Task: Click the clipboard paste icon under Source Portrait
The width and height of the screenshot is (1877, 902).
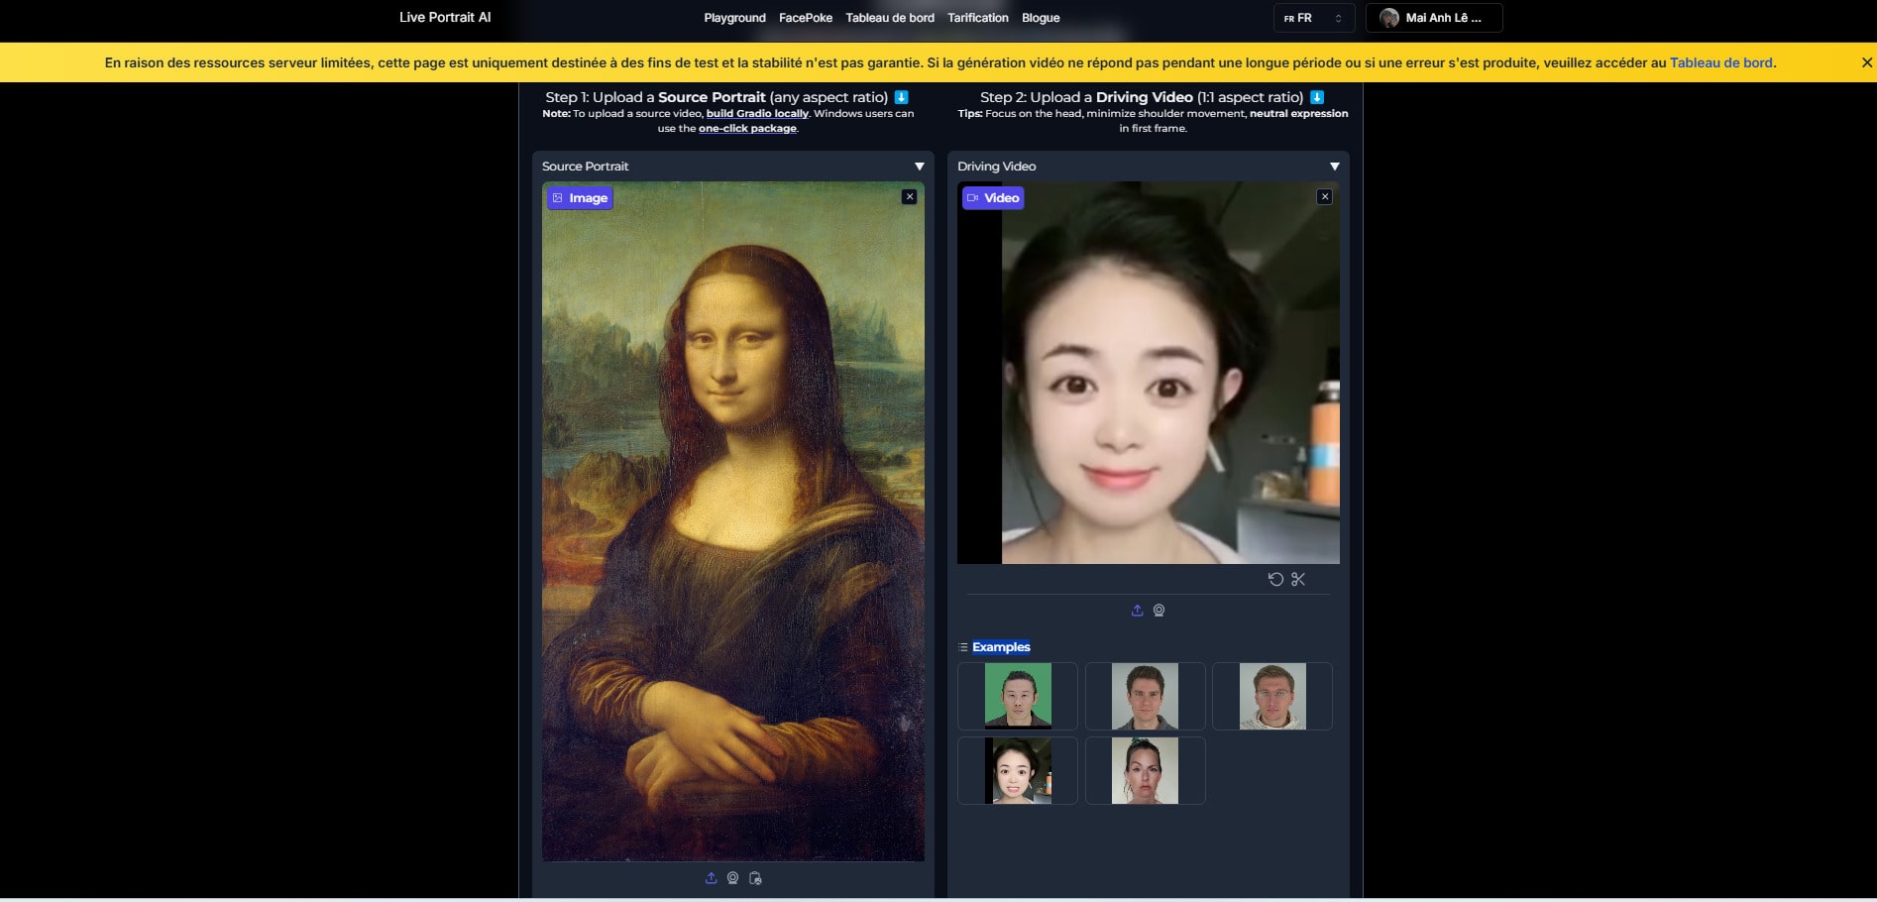Action: coord(755,878)
